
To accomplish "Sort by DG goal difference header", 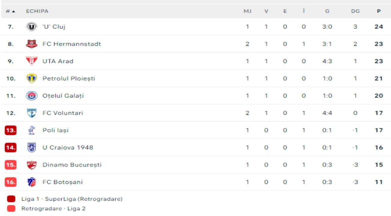I will (x=355, y=11).
